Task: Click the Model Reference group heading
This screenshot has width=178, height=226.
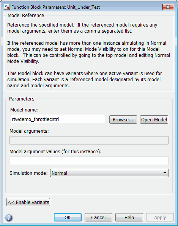Action: pyautogui.click(x=26, y=15)
